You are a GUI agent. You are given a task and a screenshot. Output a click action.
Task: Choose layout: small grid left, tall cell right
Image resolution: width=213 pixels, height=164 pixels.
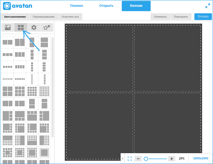(x=20, y=141)
